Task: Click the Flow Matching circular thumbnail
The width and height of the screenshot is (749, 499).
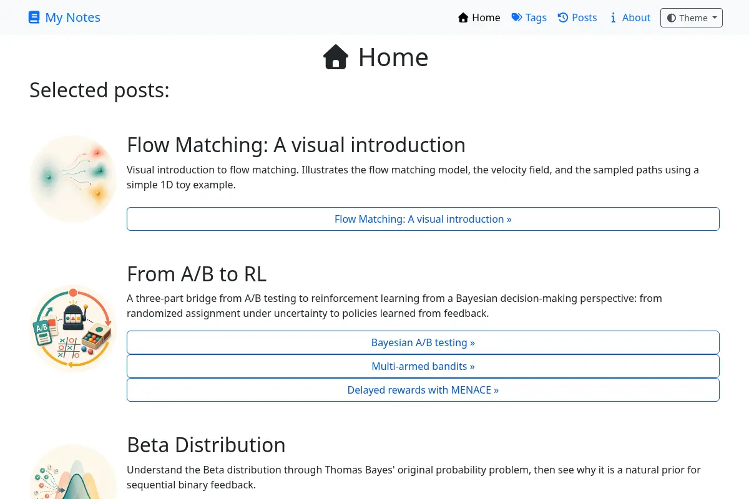Action: pyautogui.click(x=73, y=178)
